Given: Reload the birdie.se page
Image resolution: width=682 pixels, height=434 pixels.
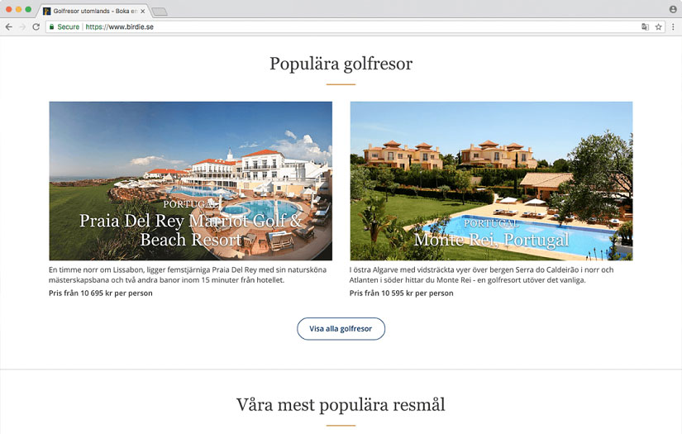Looking at the screenshot, I should [x=36, y=27].
